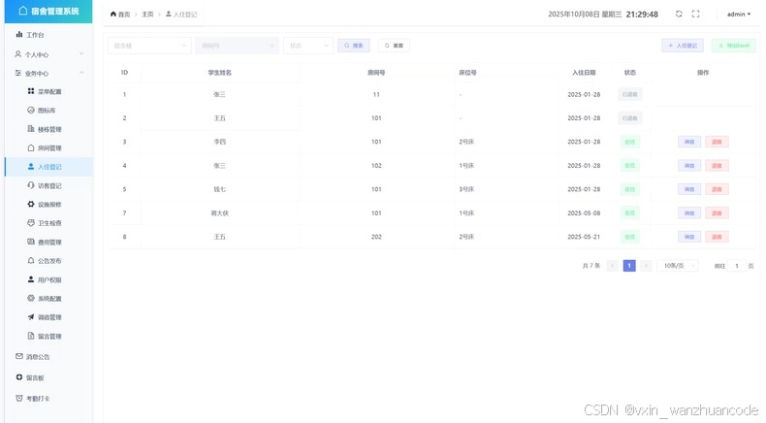Open the 房间号 room dropdown filter
766x423 pixels.
pyautogui.click(x=237, y=46)
